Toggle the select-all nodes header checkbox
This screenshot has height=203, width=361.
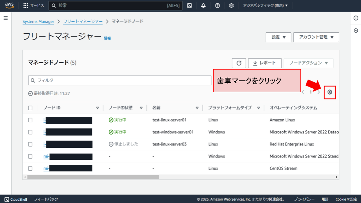30,108
